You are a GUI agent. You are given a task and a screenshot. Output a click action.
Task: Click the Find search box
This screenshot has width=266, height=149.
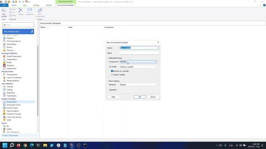pyautogui.click(x=18, y=25)
